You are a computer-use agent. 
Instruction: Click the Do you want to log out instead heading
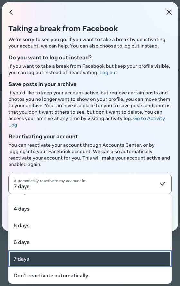pos(50,58)
